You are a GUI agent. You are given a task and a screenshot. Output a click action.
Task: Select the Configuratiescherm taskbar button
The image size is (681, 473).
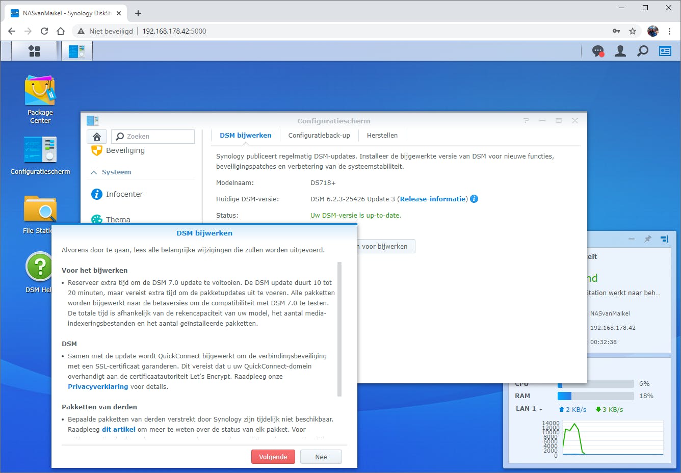click(77, 51)
